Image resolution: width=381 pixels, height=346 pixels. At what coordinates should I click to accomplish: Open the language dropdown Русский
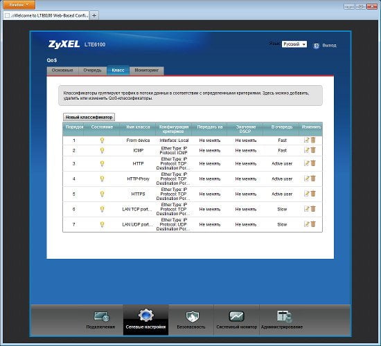point(294,44)
